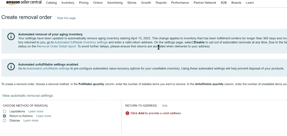Click the red error icon near address warning
Image resolution: width=287 pixels, height=136 pixels.
[127, 113]
